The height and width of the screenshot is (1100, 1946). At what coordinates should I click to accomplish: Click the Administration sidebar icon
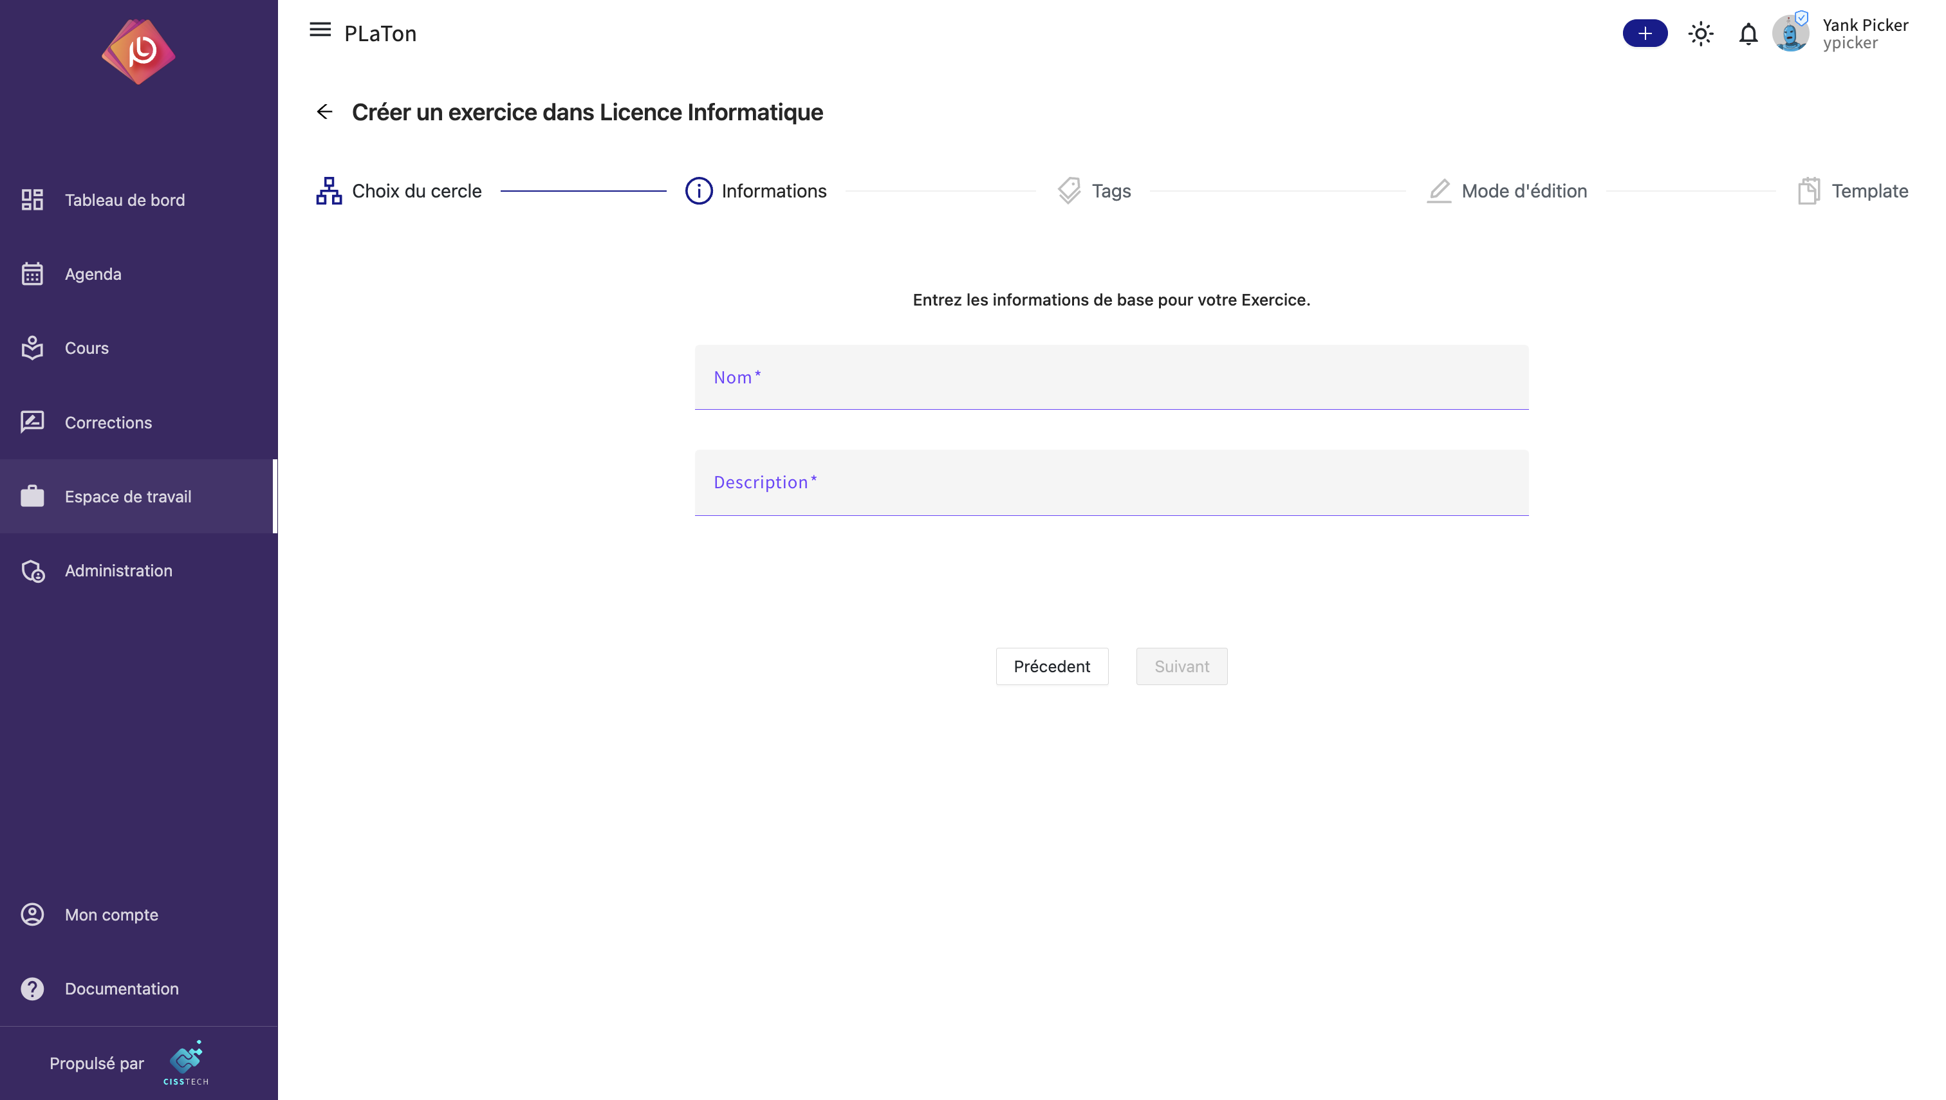pyautogui.click(x=32, y=571)
